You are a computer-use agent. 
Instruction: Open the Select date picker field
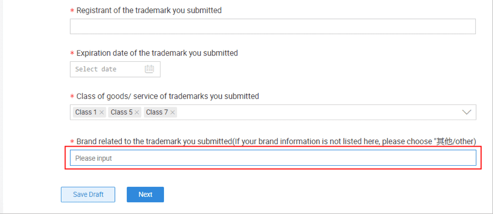coord(115,69)
